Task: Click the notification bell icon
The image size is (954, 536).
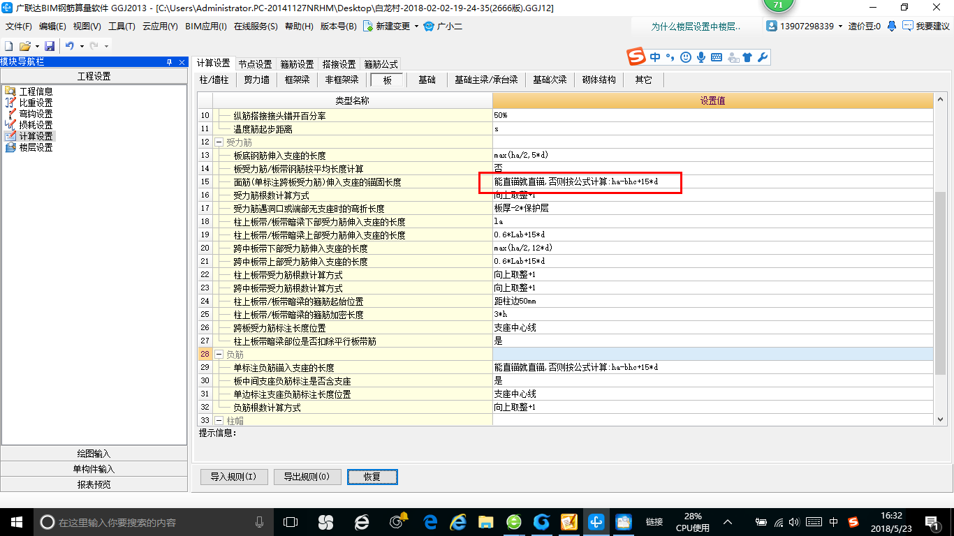Action: [892, 26]
